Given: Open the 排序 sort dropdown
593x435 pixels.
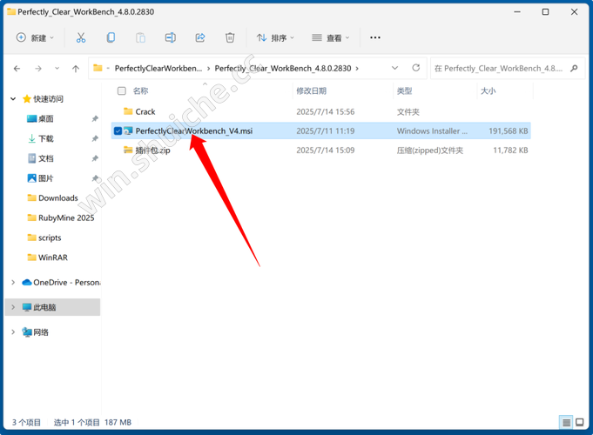Looking at the screenshot, I should click(275, 37).
